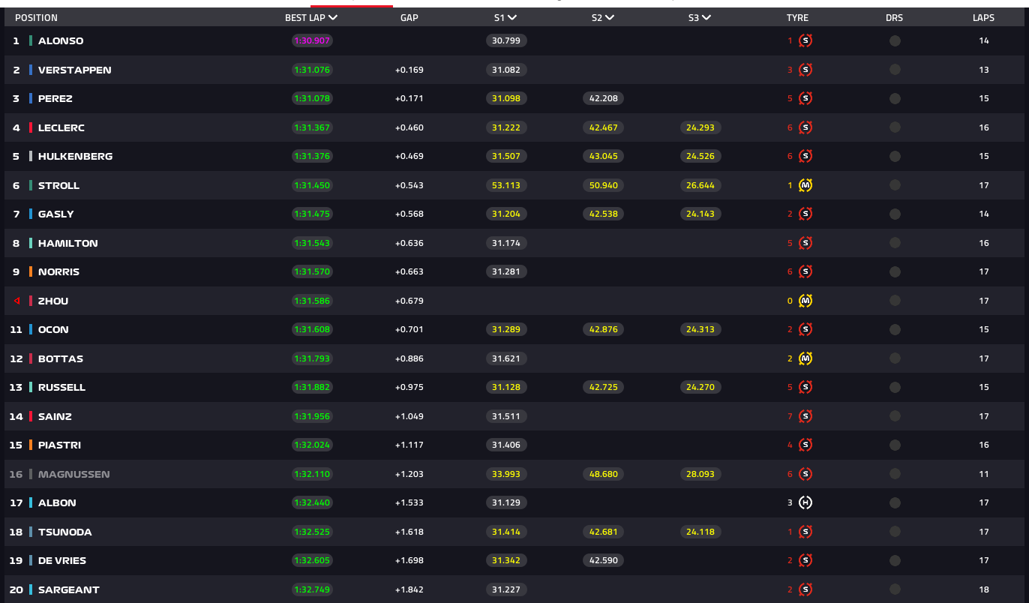
Task: Click Perez's S2 time 42.208
Action: pyautogui.click(x=604, y=98)
